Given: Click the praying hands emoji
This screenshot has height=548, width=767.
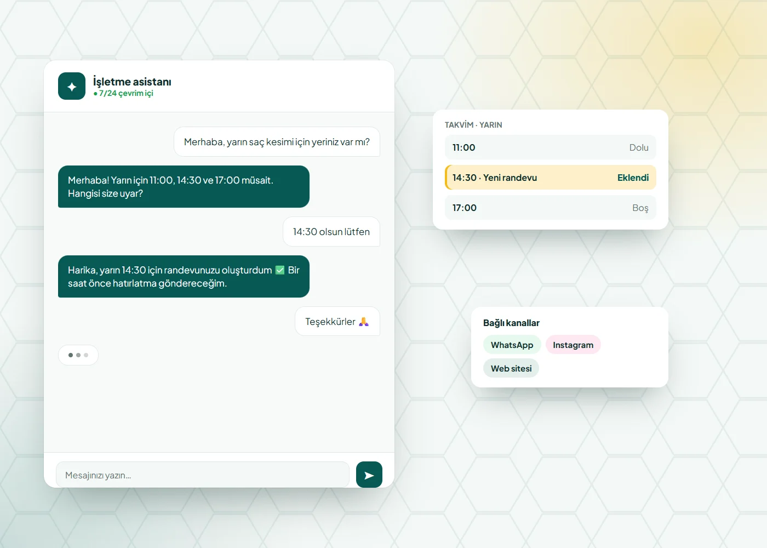Looking at the screenshot, I should coord(364,322).
